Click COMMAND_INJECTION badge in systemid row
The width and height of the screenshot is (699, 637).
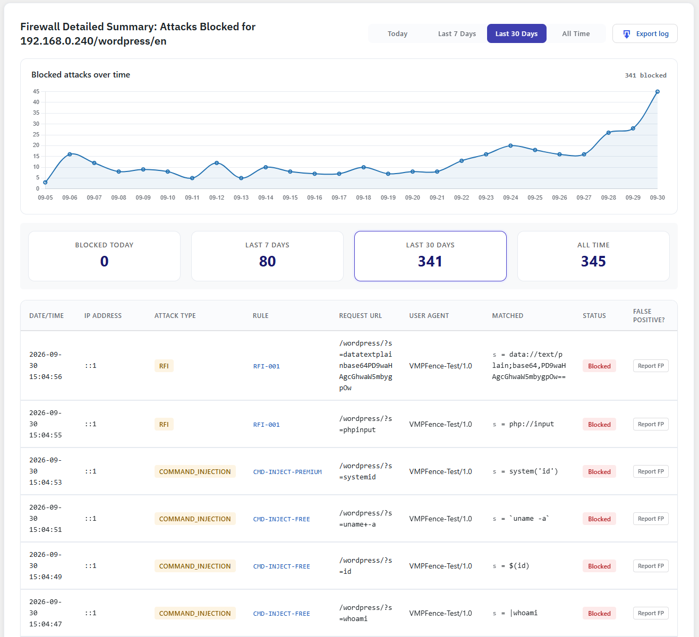tap(195, 471)
